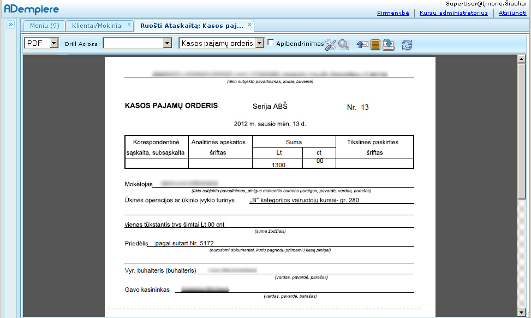The width and height of the screenshot is (531, 318).
Task: Select the Ruošti Ataskaitą: Kasos paj... tab
Action: click(192, 26)
